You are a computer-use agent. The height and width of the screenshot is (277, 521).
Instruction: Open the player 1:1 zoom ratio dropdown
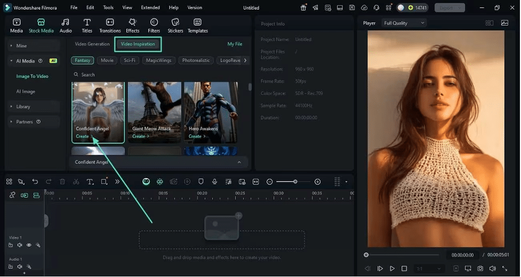429,268
